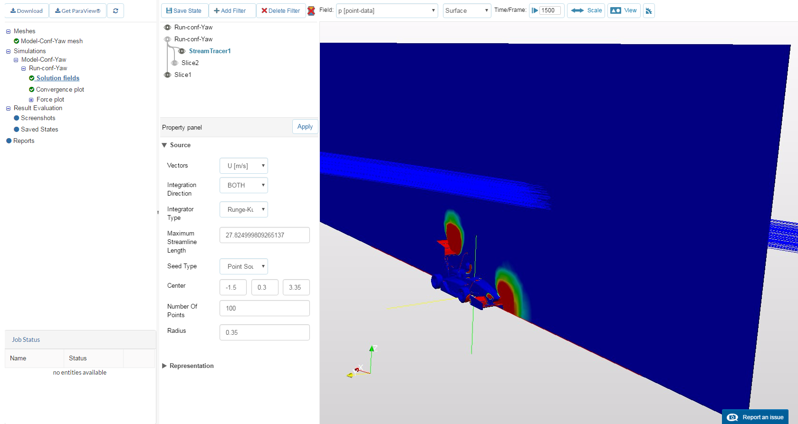Click the play time frame icon
Image resolution: width=798 pixels, height=424 pixels.
(x=535, y=10)
